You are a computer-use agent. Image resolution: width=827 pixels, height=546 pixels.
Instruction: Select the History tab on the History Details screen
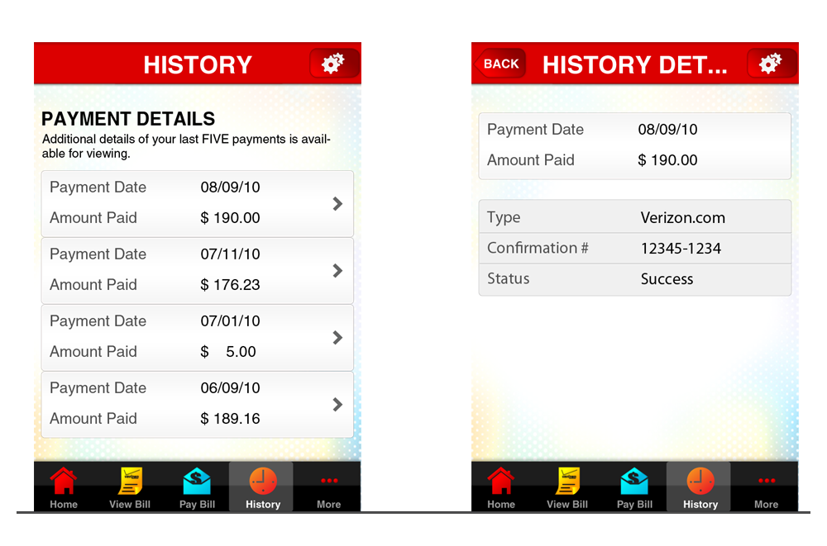click(700, 487)
